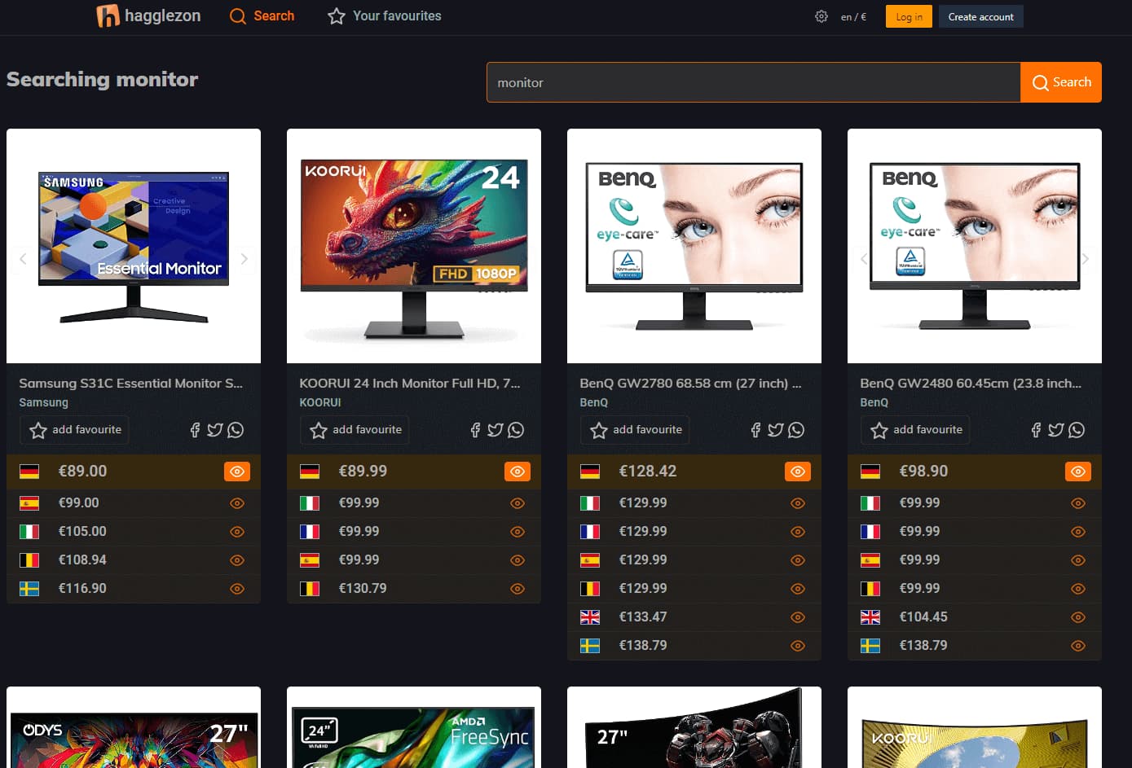Share KOORUI 24 Inch monitor on Facebook

[x=475, y=430]
